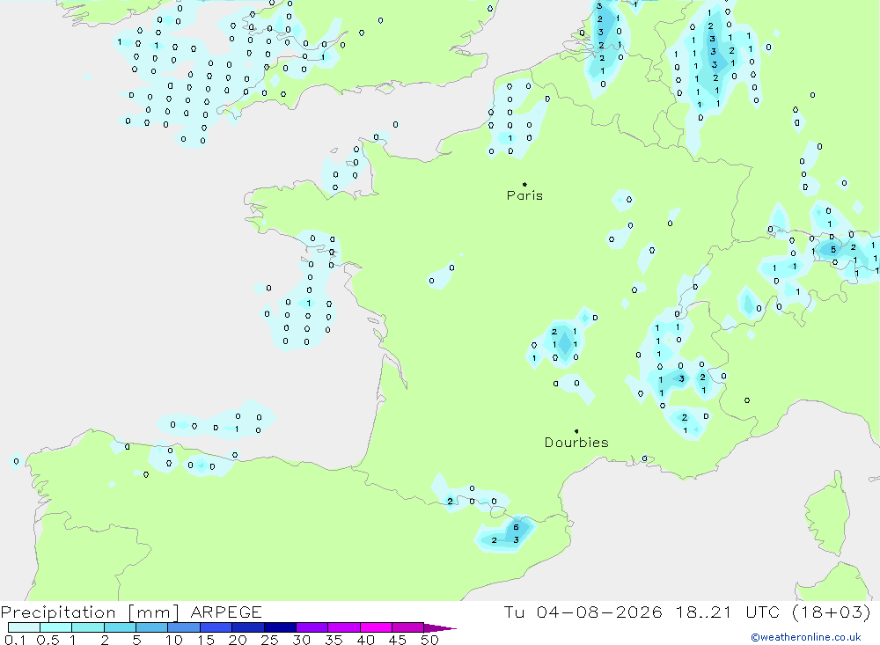Click the Paris city label
The height and width of the screenshot is (645, 880).
click(x=524, y=195)
